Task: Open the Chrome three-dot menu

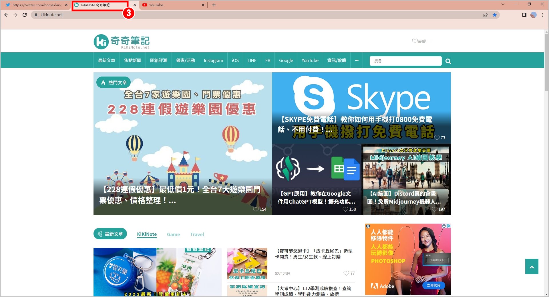Action: point(543,15)
